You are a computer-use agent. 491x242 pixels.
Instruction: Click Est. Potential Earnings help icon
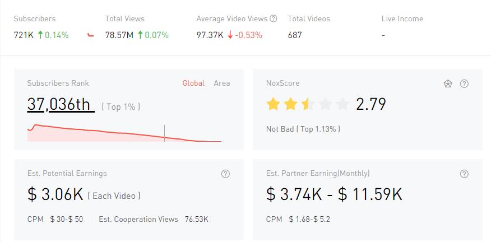pos(225,174)
